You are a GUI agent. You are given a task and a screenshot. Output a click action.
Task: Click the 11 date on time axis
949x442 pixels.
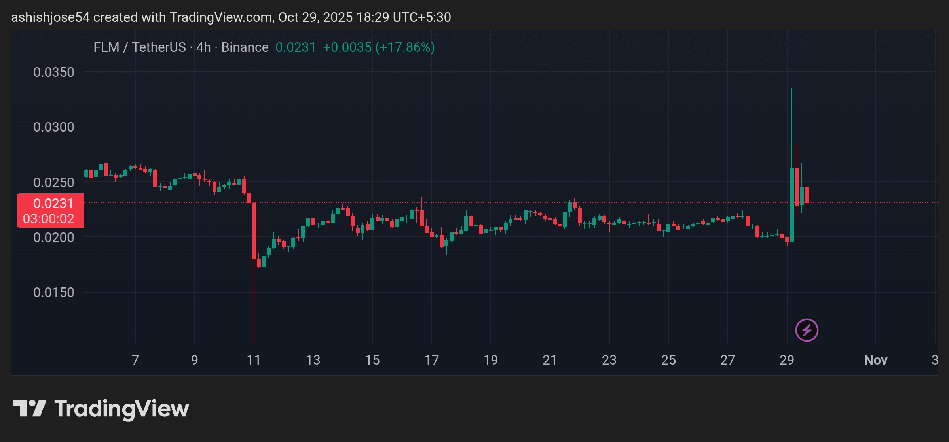pyautogui.click(x=254, y=360)
